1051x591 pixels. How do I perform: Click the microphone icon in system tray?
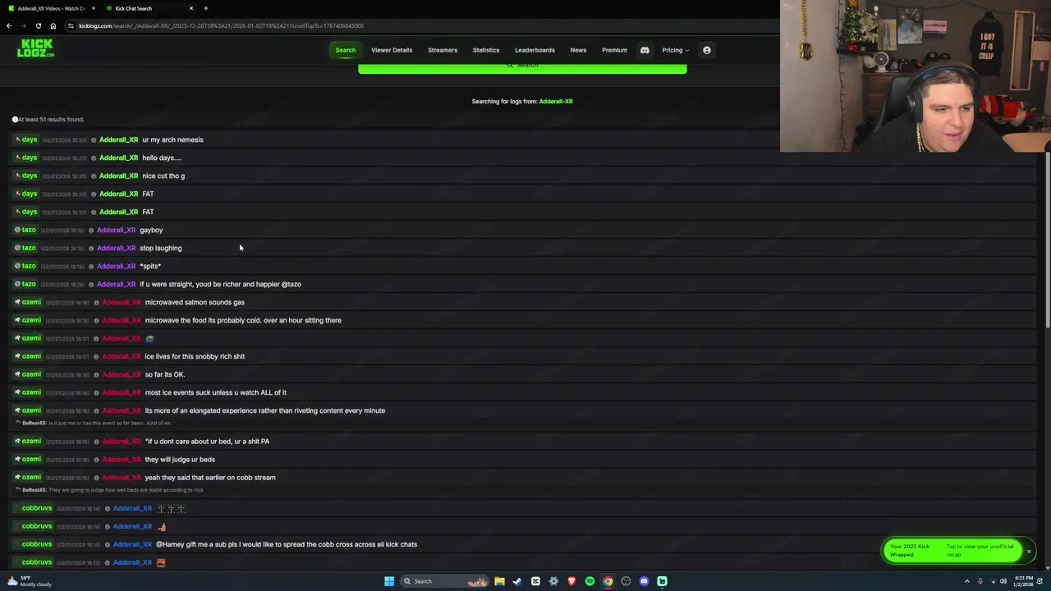(x=980, y=581)
